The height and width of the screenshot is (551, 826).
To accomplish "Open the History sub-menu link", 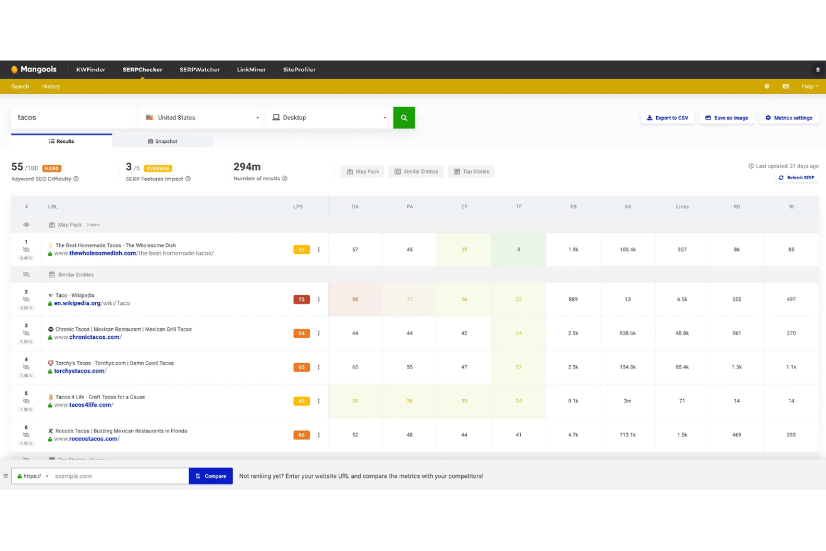I will point(51,87).
